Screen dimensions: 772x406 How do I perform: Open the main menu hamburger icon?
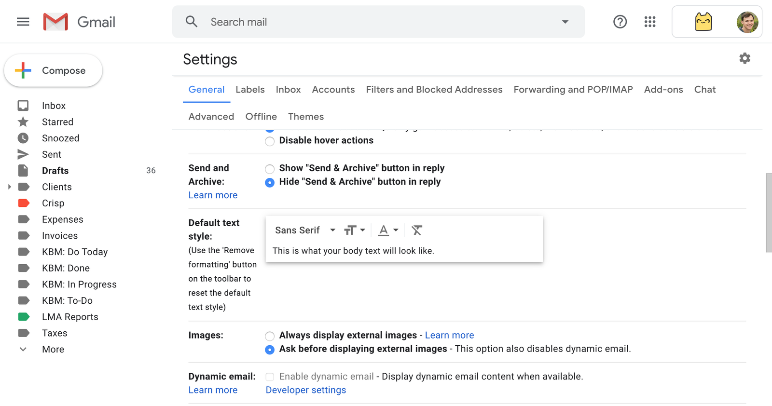point(23,22)
